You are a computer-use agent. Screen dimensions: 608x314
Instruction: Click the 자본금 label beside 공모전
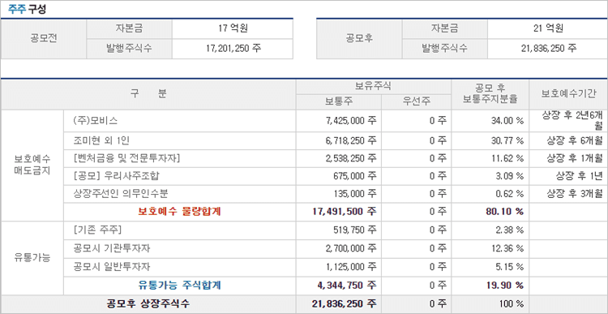point(129,28)
